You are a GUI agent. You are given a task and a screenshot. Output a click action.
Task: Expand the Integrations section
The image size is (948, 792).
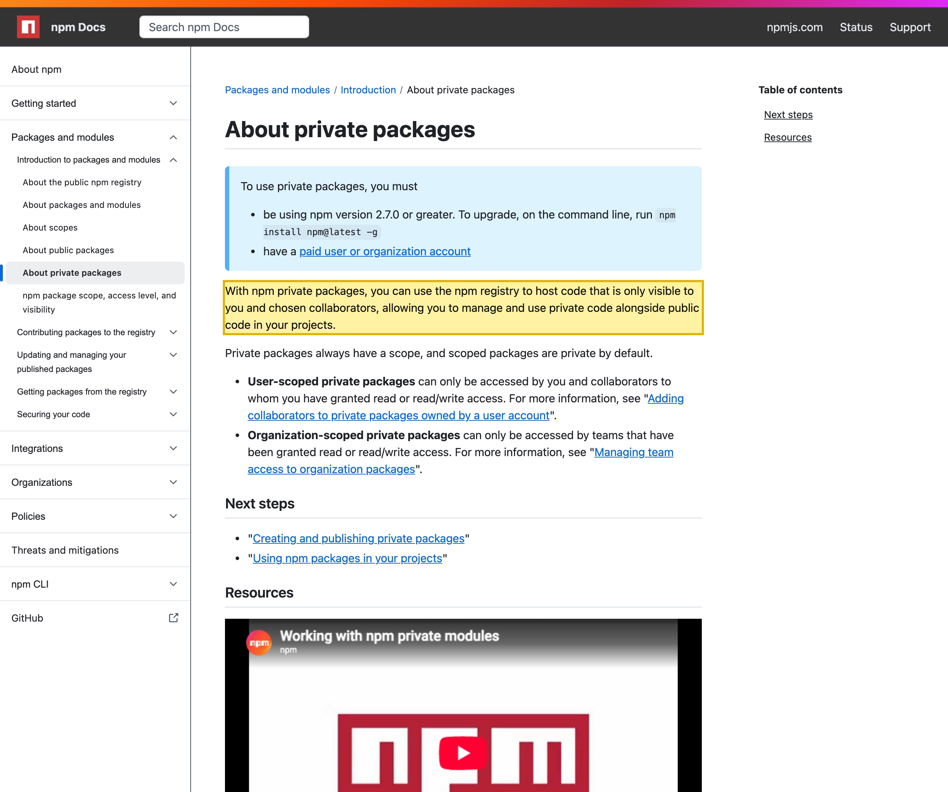click(173, 448)
